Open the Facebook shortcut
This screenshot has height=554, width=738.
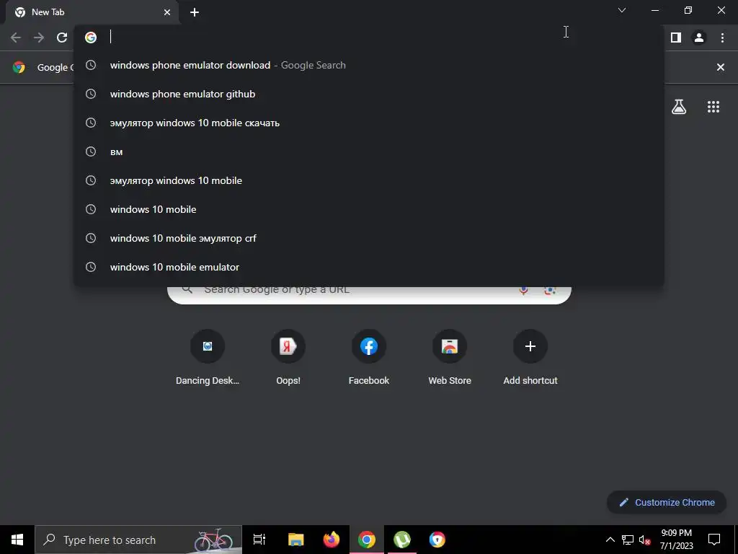[369, 358]
